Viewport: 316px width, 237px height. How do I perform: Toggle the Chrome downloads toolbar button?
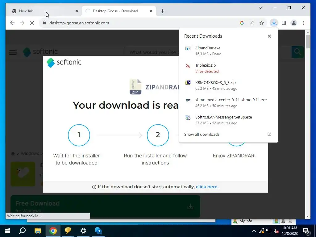point(274,23)
